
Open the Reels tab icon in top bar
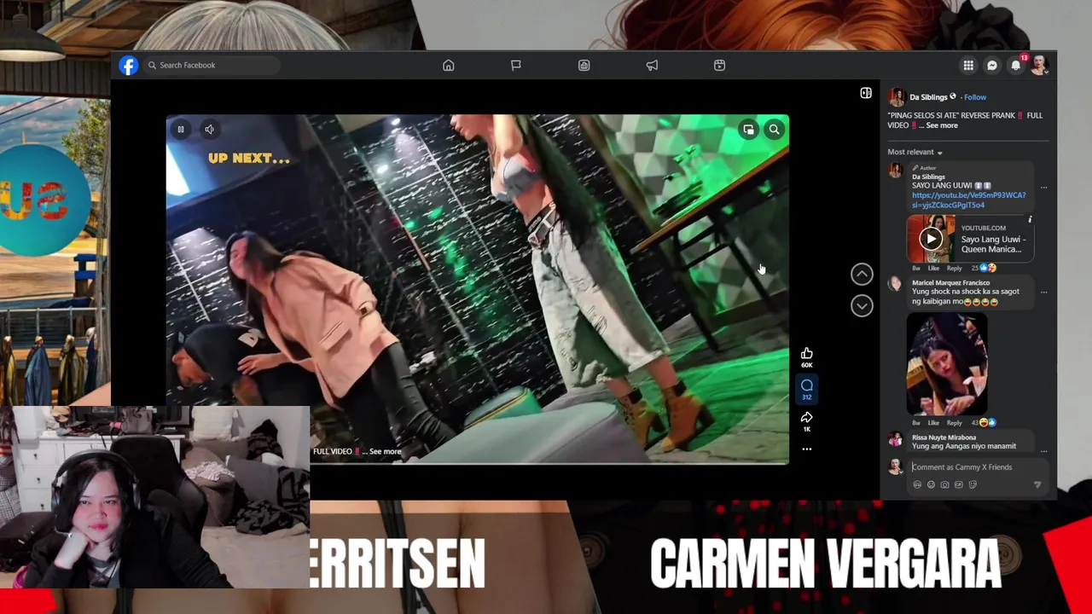(719, 66)
